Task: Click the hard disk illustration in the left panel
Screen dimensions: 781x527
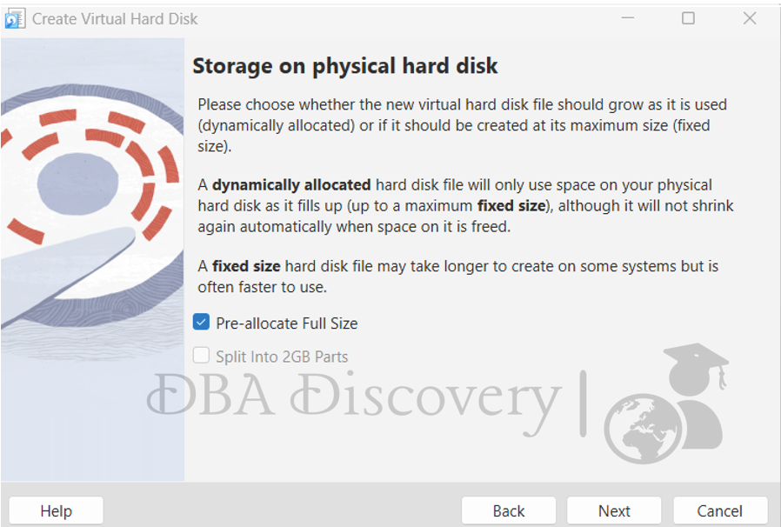Action: pos(93,205)
